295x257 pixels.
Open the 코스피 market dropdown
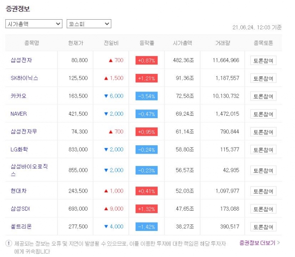[x=89, y=24]
